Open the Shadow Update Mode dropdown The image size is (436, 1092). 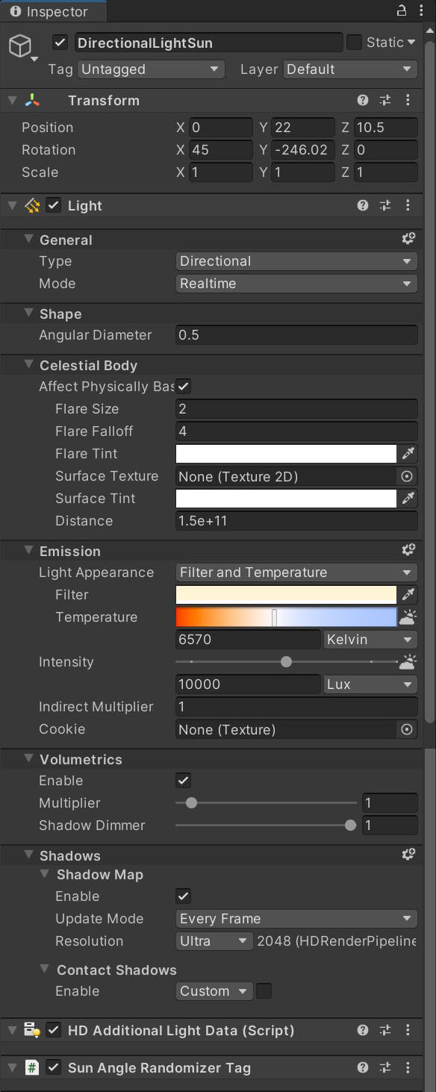296,919
